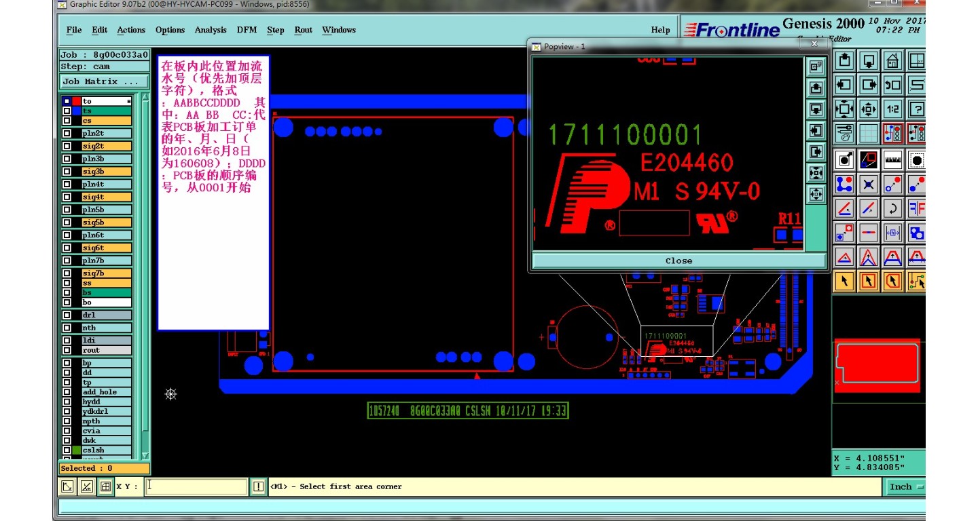Open the Analysis menu
The width and height of the screenshot is (978, 521).
coord(211,30)
